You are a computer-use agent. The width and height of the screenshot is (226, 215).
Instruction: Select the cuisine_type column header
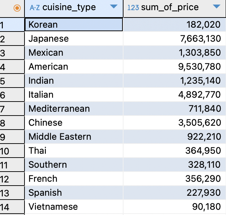pyautogui.click(x=74, y=8)
